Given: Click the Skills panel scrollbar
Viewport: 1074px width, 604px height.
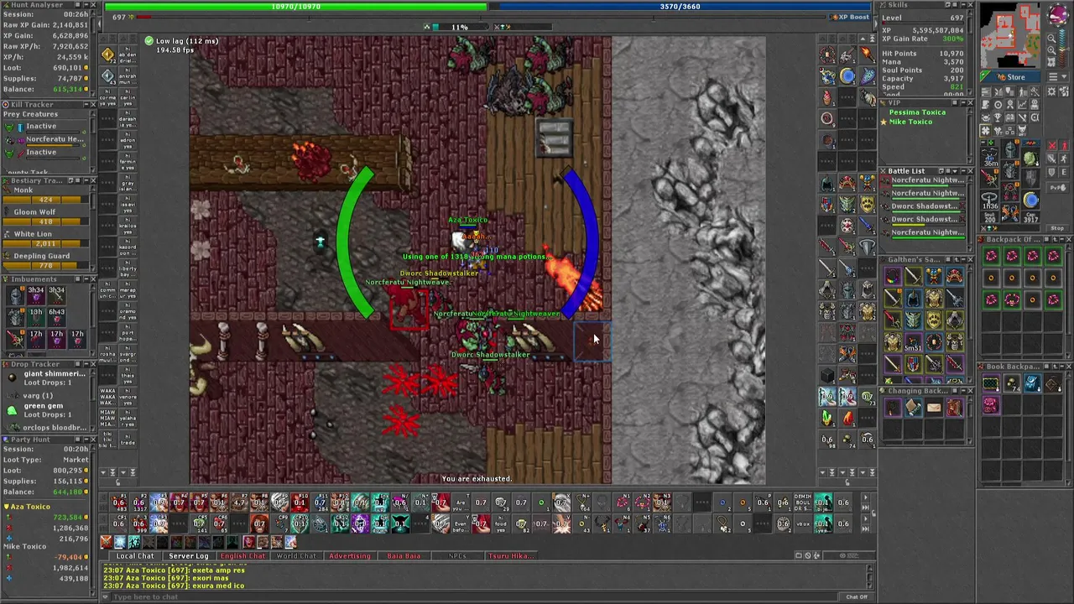Looking at the screenshot, I should click(x=970, y=51).
